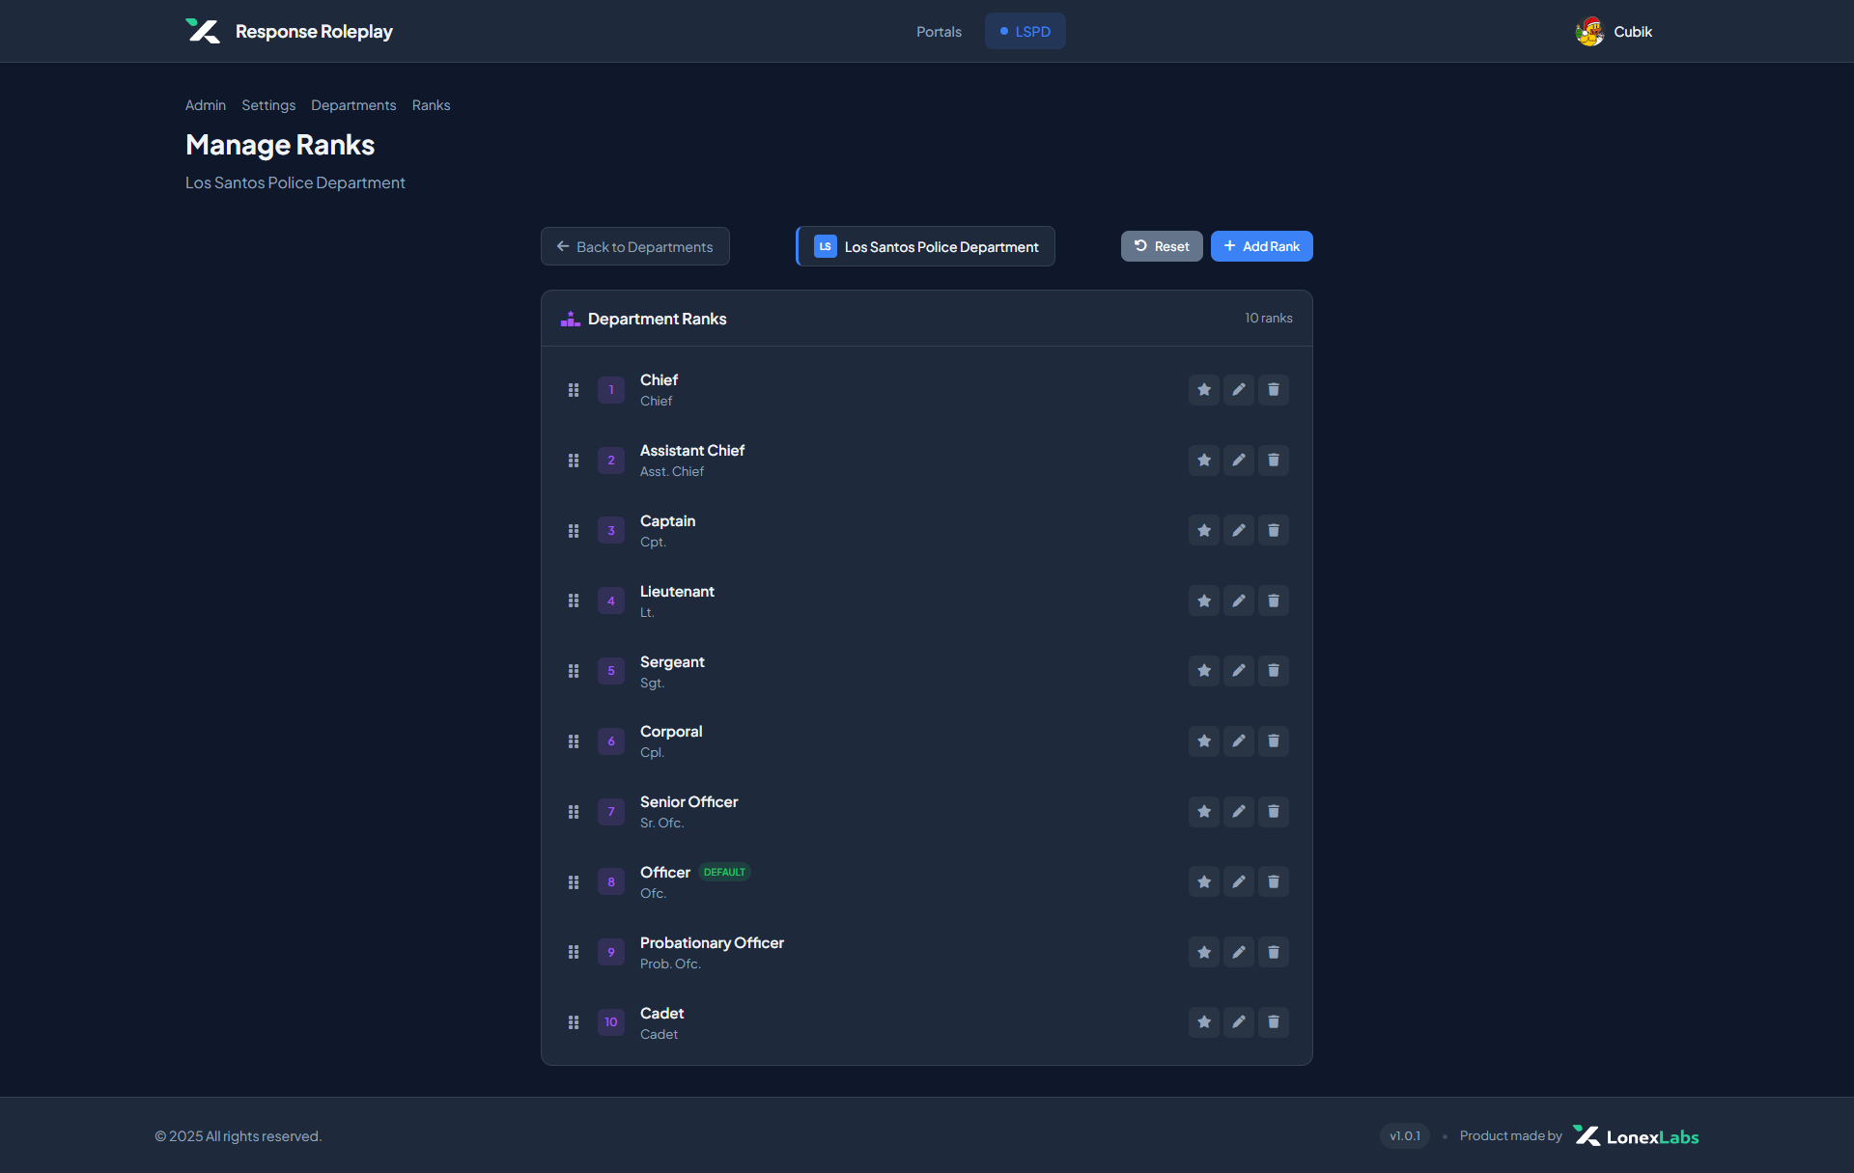Click the rank number 10 badge
Screen dimensions: 1854x1173
pos(611,1022)
